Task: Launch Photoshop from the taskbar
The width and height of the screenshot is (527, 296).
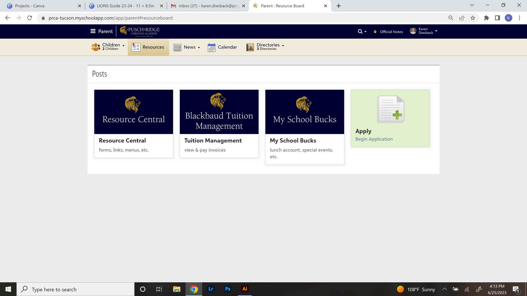Action: point(227,289)
